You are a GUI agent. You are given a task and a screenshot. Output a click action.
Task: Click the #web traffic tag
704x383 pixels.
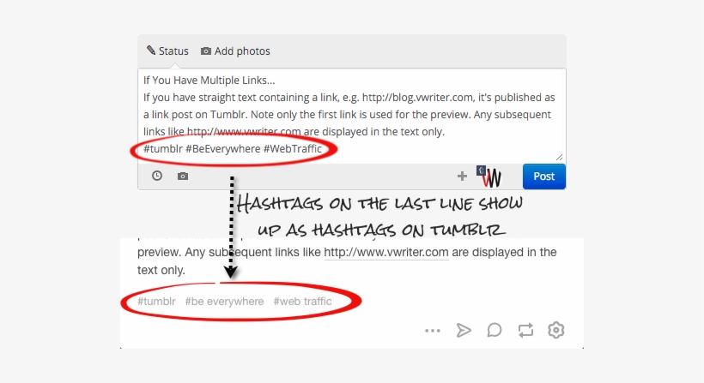[x=302, y=302]
